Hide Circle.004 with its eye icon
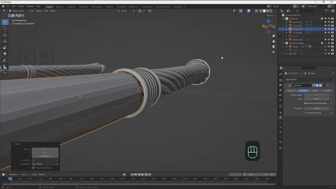336x189 pixels. click(x=329, y=22)
